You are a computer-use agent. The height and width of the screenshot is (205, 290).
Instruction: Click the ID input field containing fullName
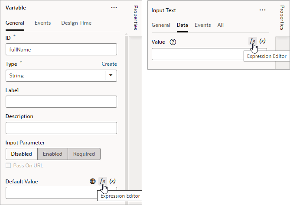pos(61,49)
